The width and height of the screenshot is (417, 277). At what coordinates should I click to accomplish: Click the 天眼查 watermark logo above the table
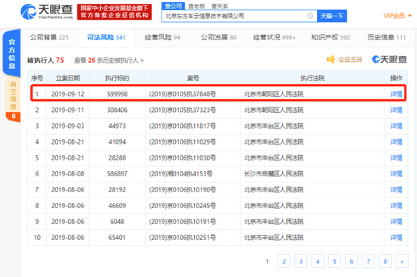(390, 59)
